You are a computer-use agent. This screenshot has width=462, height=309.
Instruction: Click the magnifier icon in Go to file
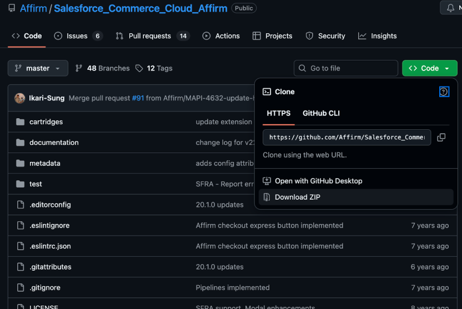(302, 68)
